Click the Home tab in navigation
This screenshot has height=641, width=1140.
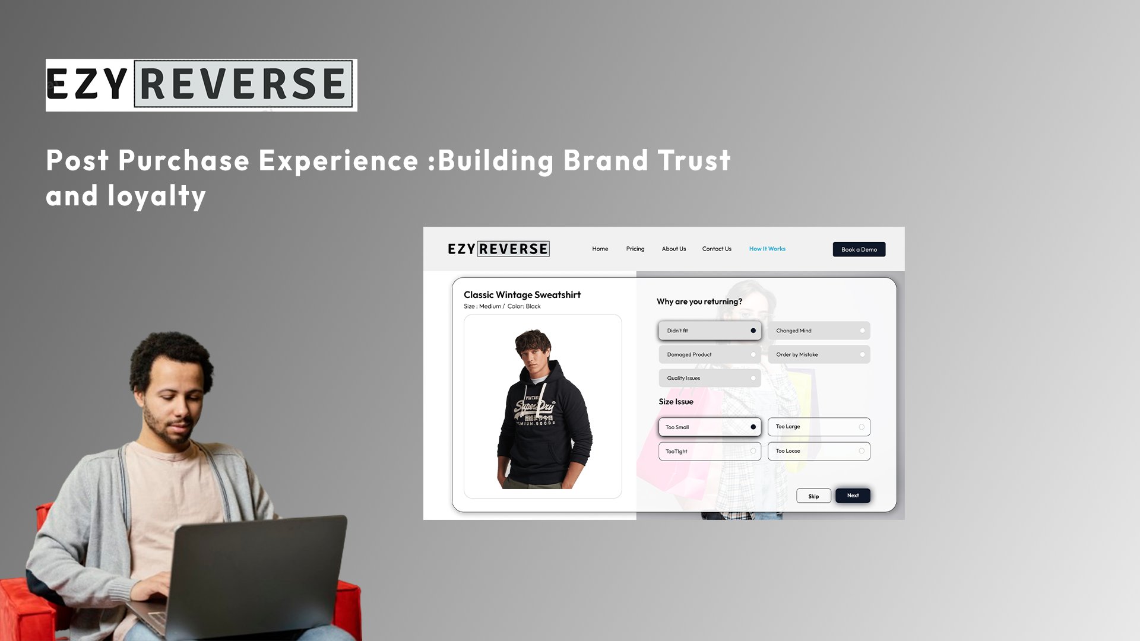click(x=600, y=249)
